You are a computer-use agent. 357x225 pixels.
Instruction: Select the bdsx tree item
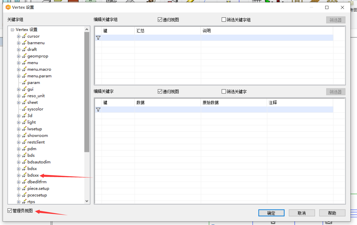(x=32, y=169)
